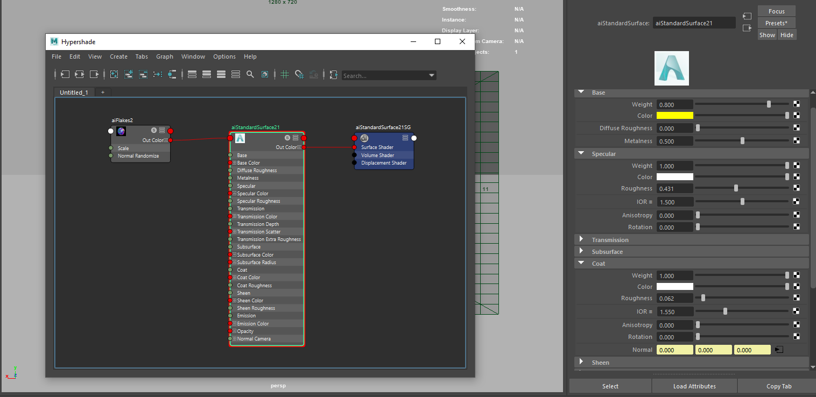
Task: Set nodes to Custom mode icon
Action: [236, 74]
